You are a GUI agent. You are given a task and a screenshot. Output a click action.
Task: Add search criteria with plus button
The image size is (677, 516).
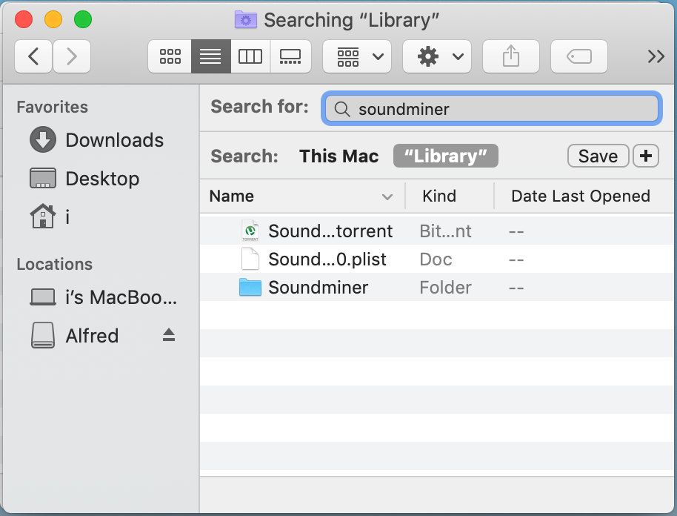pyautogui.click(x=646, y=156)
